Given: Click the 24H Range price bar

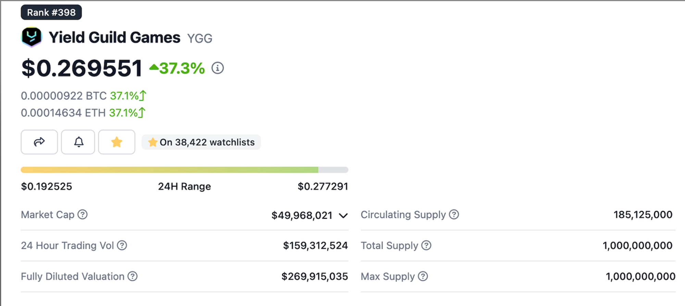Looking at the screenshot, I should pyautogui.click(x=184, y=170).
